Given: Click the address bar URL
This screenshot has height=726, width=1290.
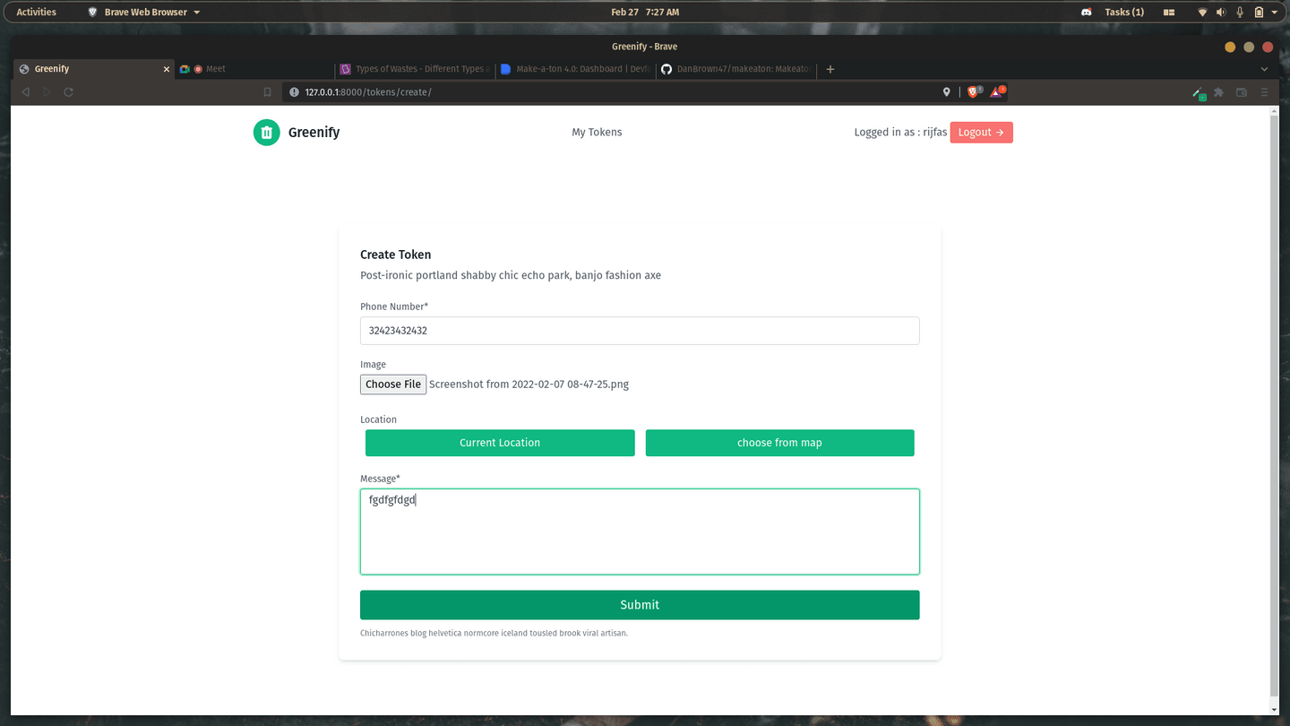Looking at the screenshot, I should click(368, 92).
